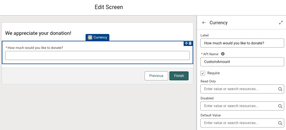Delete the Currency component with the trash icon
This screenshot has height=130, width=286.
pos(190,43)
